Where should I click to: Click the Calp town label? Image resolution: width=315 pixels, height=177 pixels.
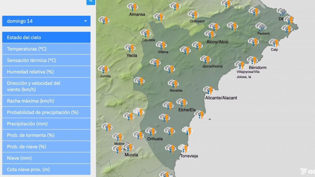click(274, 49)
